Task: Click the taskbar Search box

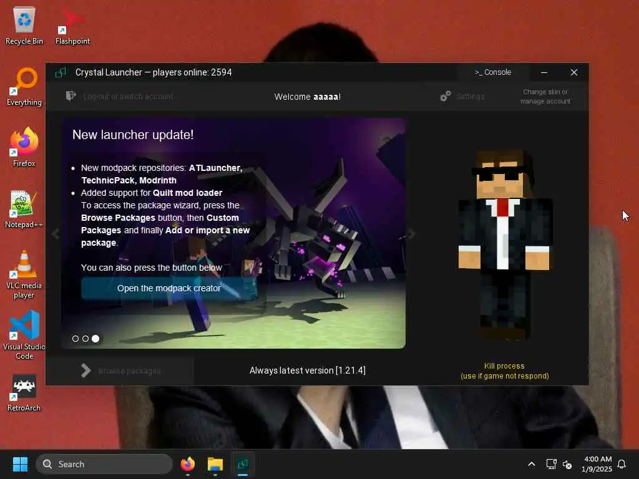Action: pos(104,464)
